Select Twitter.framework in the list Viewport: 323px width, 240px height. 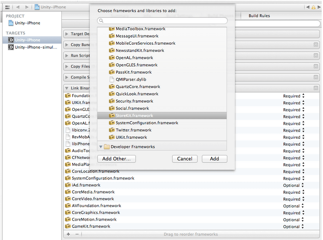point(162,130)
